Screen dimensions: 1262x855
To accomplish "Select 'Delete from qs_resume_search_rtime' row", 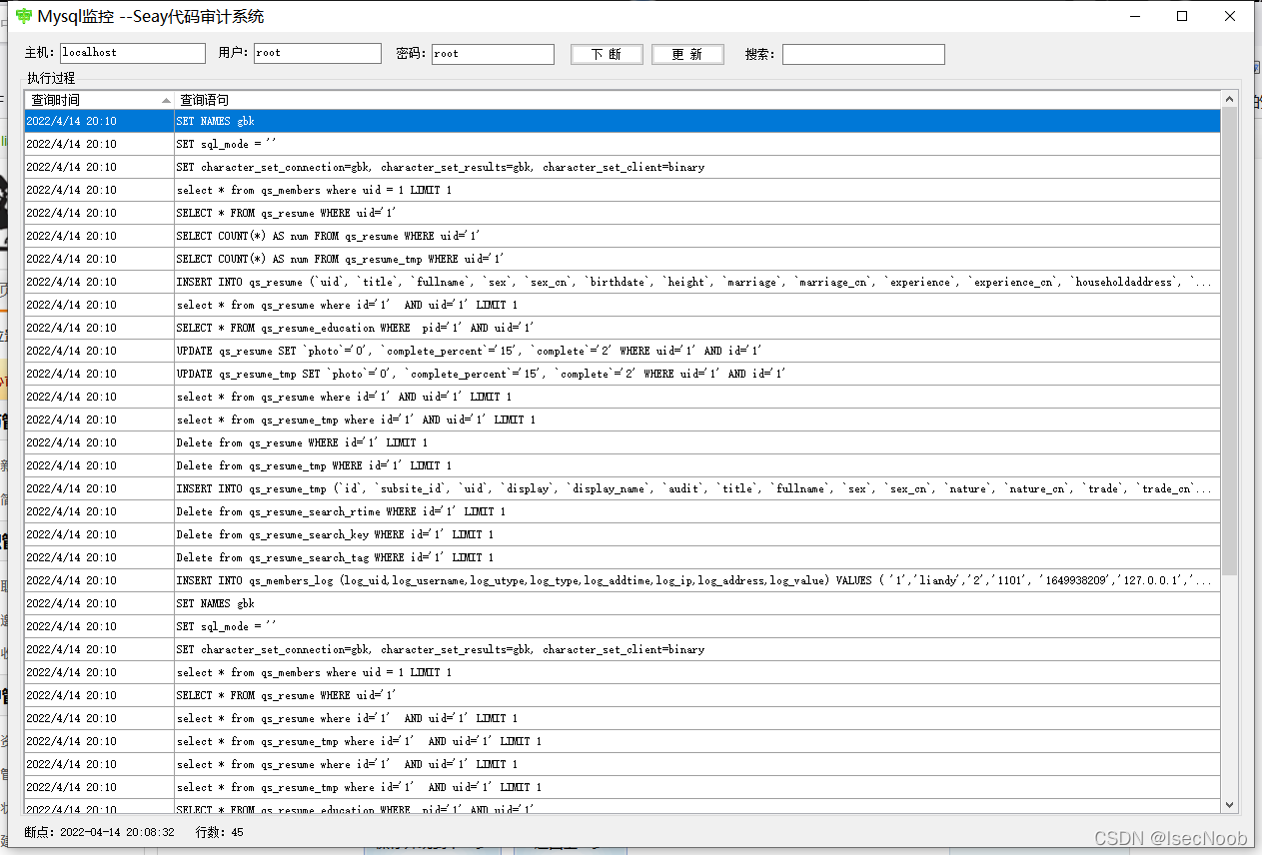I will pyautogui.click(x=623, y=511).
